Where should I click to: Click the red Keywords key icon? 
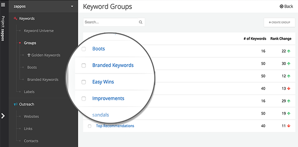(15, 19)
